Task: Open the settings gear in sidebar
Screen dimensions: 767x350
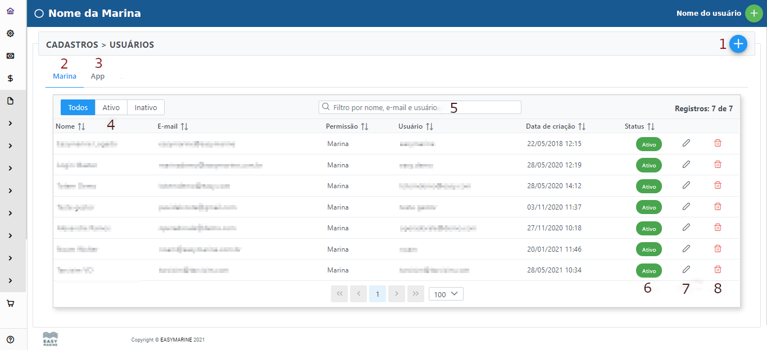Action: (x=10, y=34)
